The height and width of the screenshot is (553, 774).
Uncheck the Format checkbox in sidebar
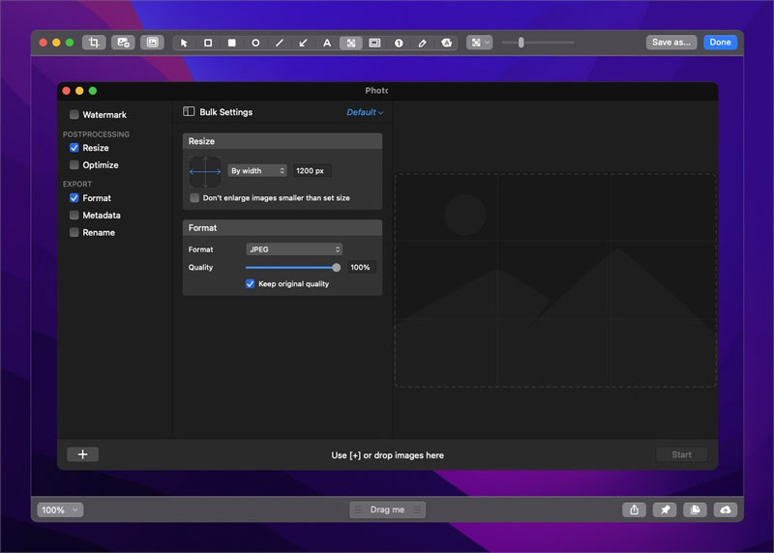(x=74, y=198)
